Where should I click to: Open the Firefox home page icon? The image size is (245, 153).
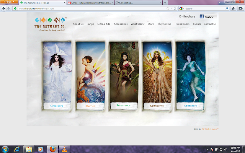click(233, 8)
